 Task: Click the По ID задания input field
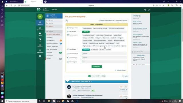pos(105,54)
